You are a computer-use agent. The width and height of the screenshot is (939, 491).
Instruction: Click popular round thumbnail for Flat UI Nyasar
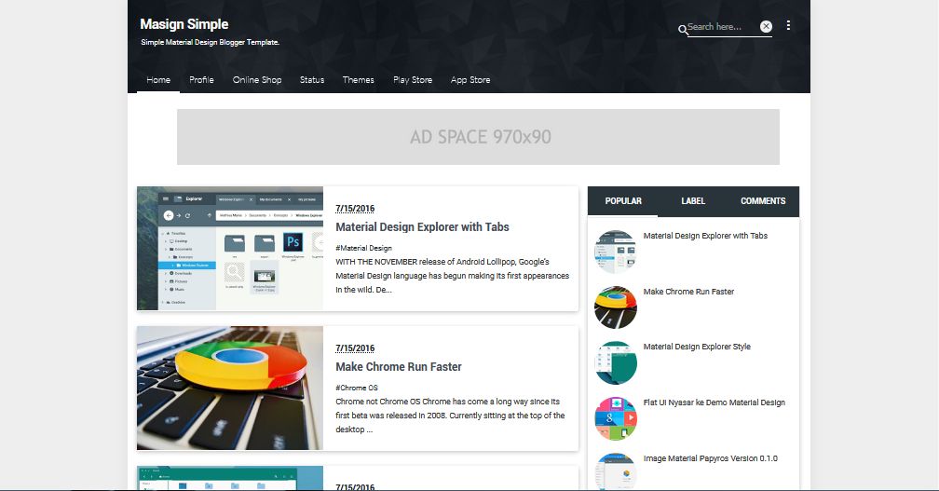[616, 418]
